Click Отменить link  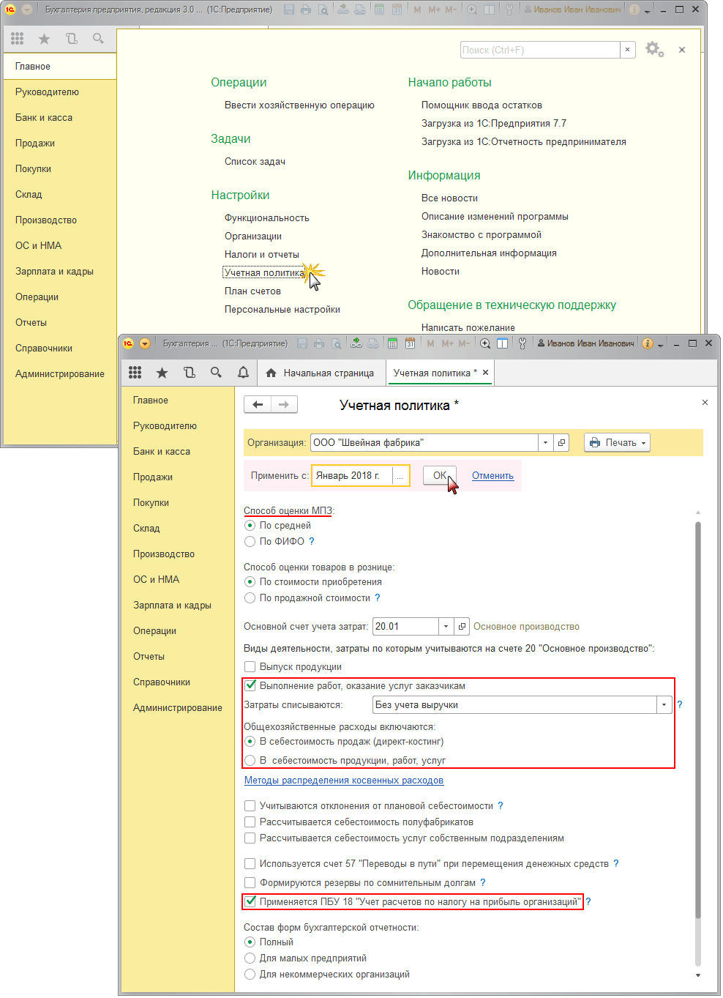492,475
